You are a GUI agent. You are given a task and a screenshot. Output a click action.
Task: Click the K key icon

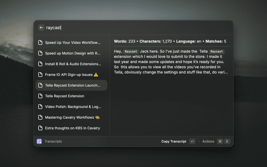227,142
